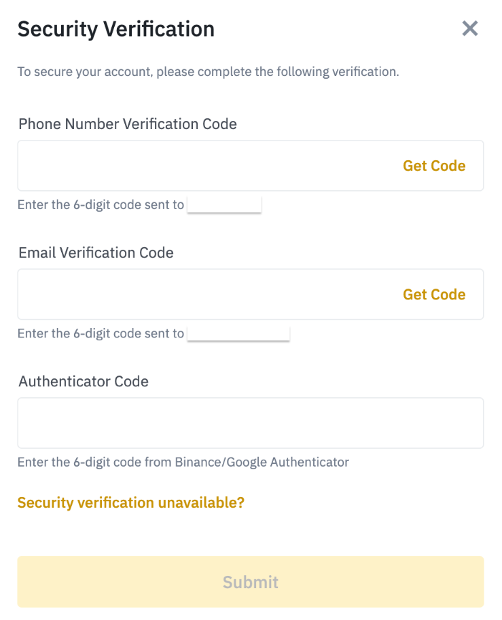Select the masked email address box
Image resolution: width=502 pixels, height=620 pixels.
pyautogui.click(x=238, y=333)
